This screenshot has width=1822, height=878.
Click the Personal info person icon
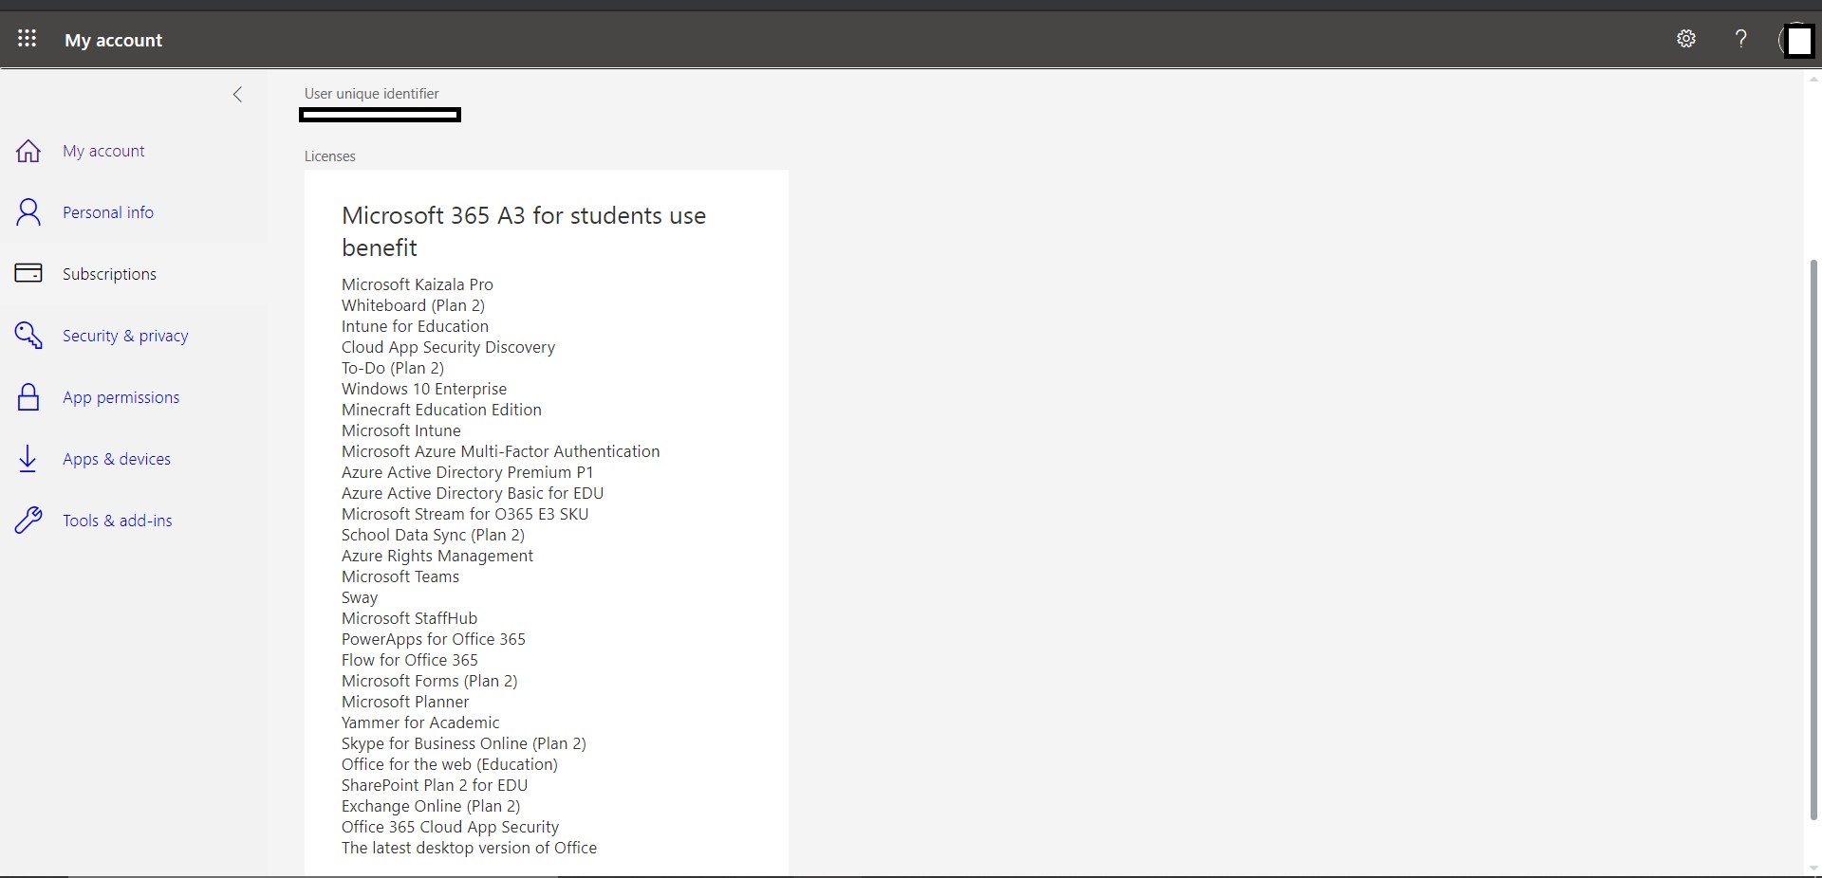(28, 212)
